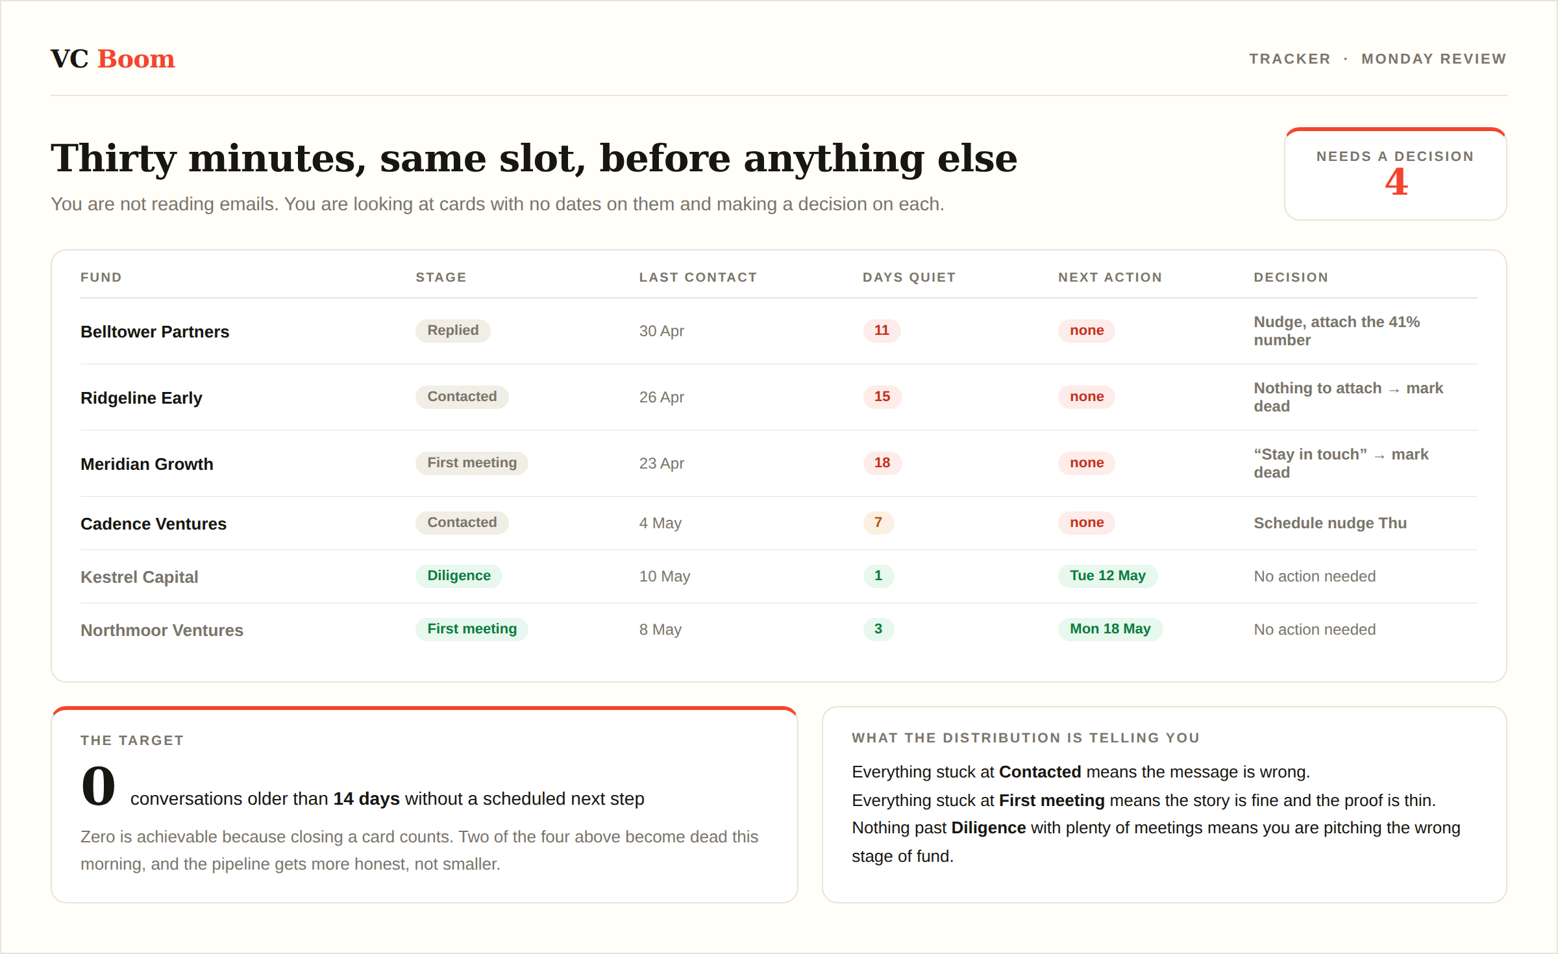Click the Tue 12 May next action
The height and width of the screenshot is (954, 1558).
click(x=1107, y=576)
